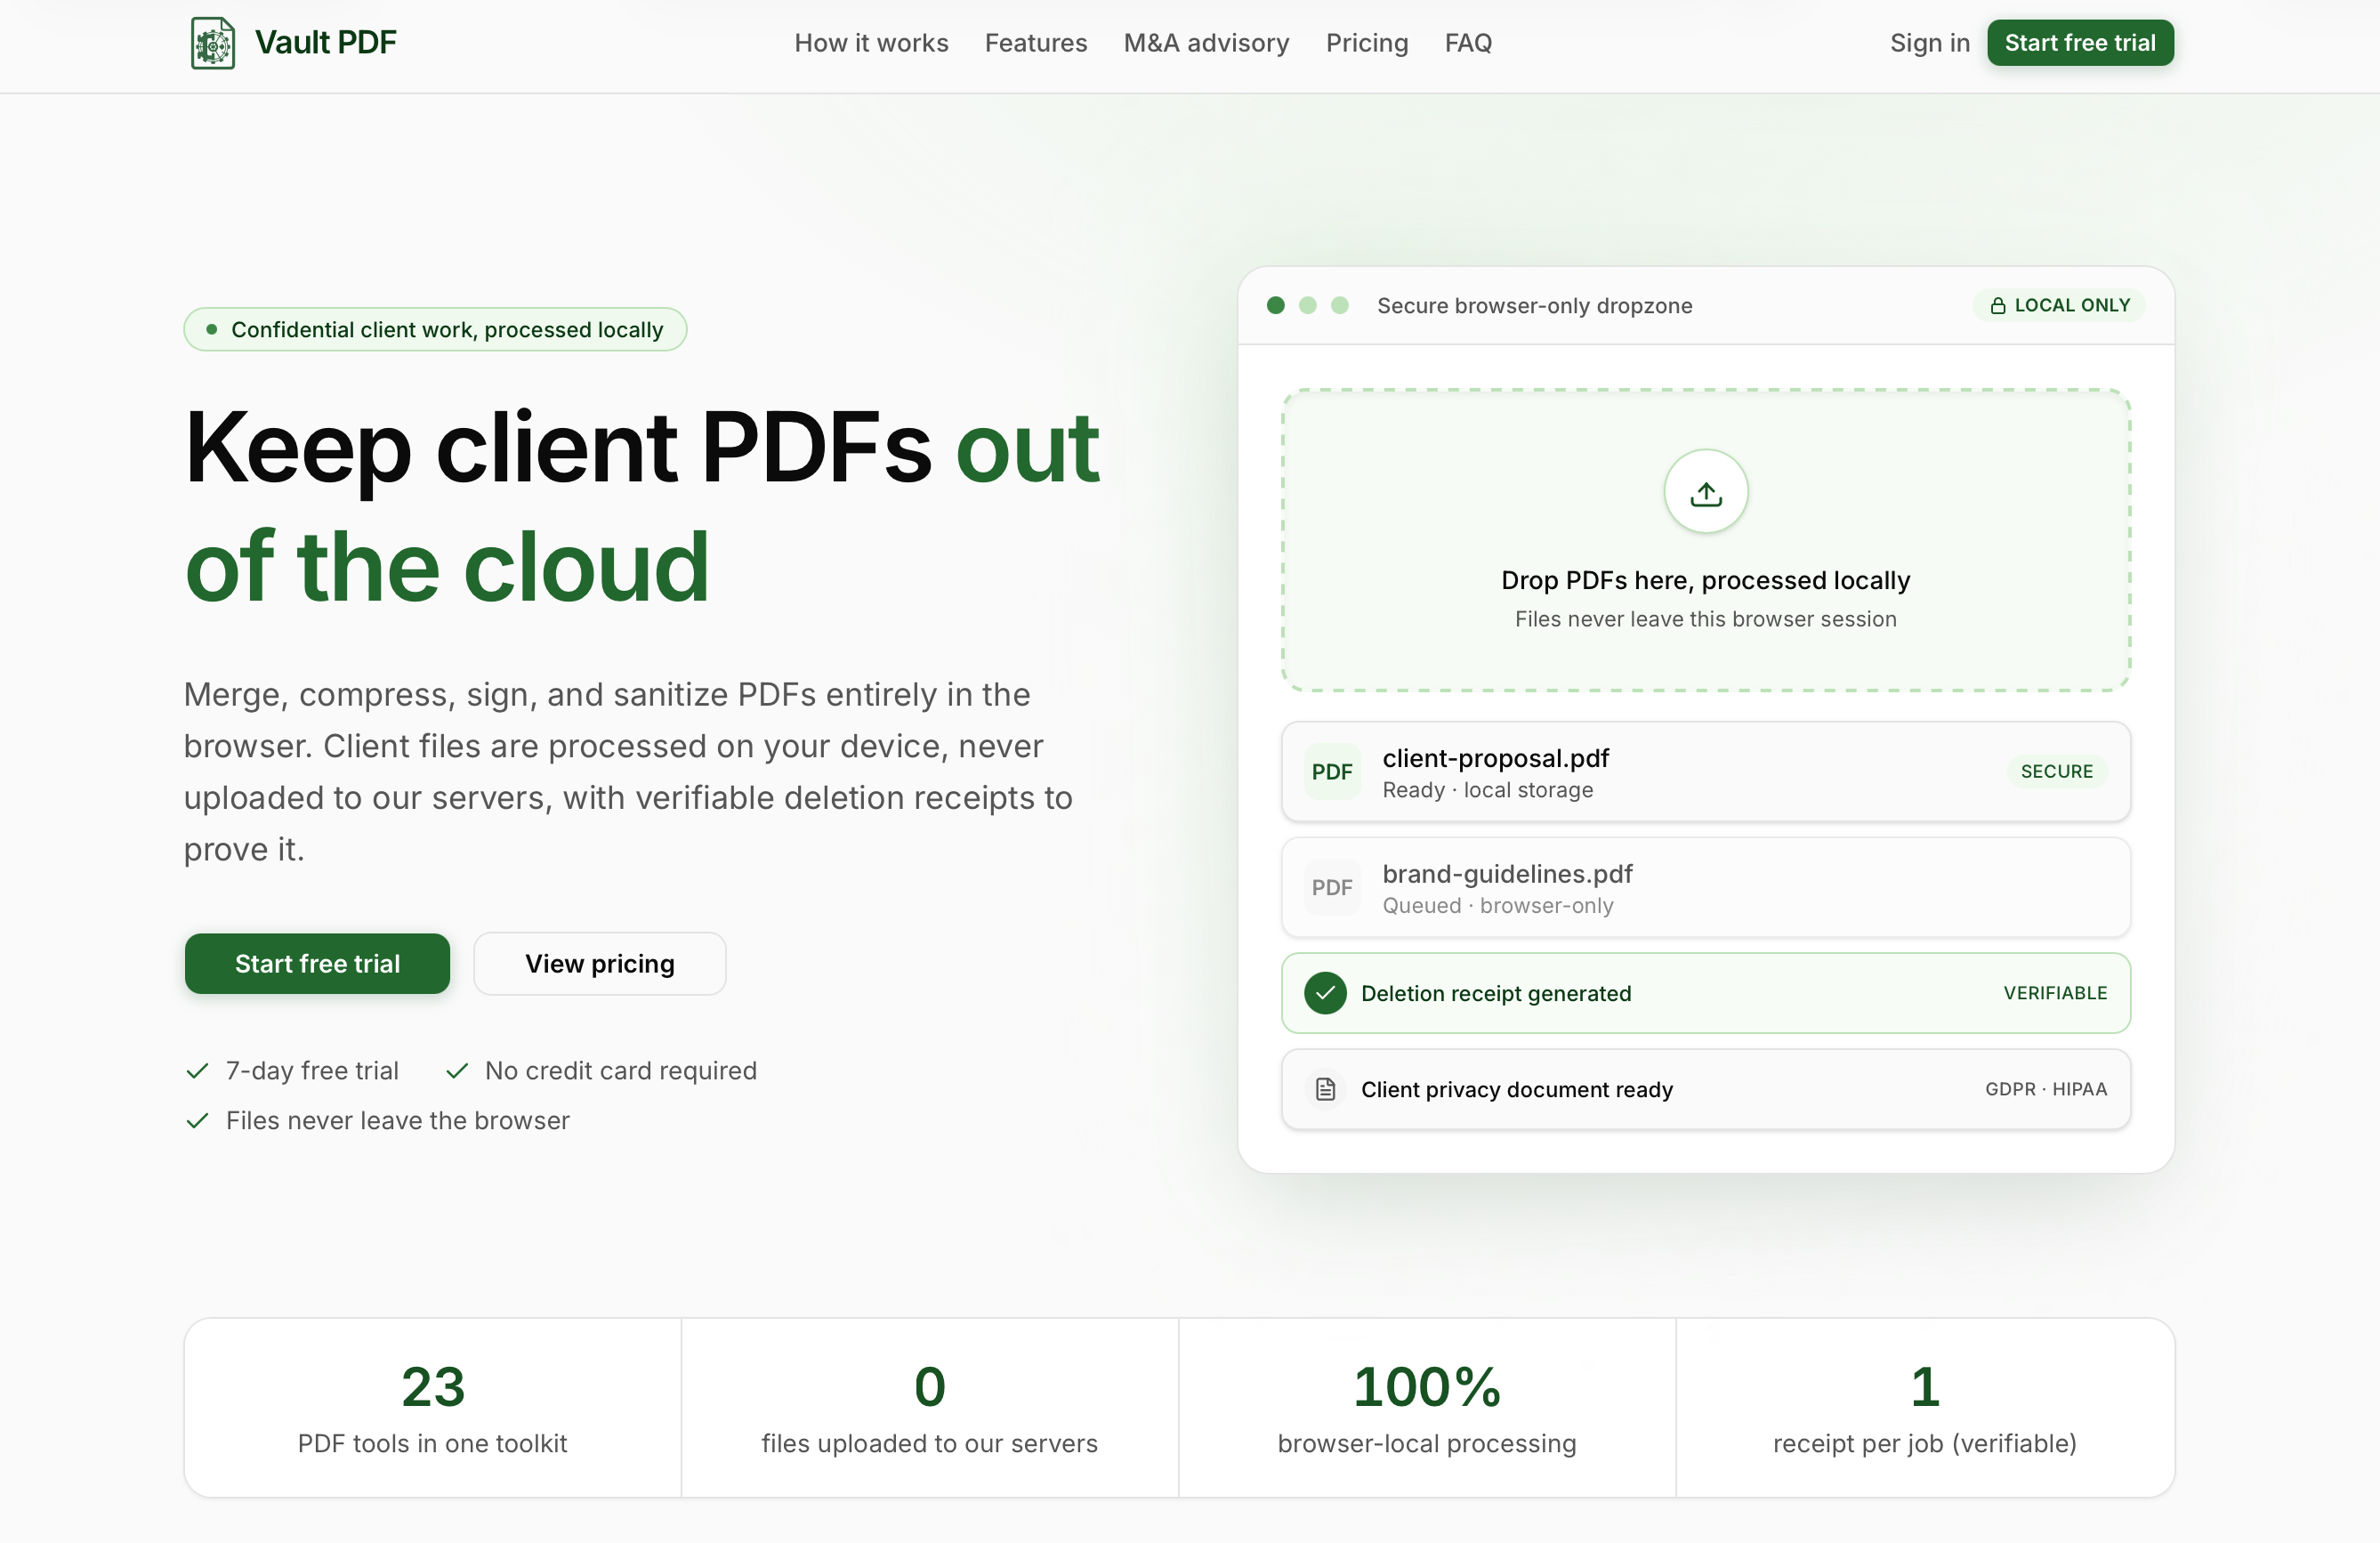Open the FAQ nav link

tap(1468, 43)
